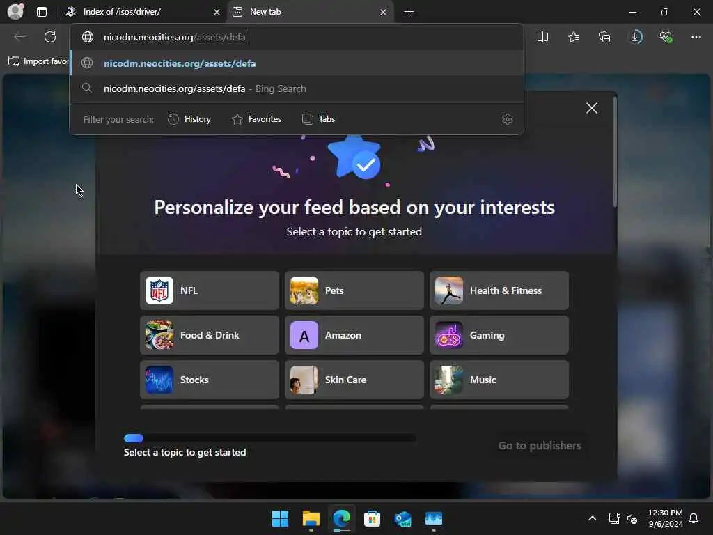Open a new tab with plus button

pyautogui.click(x=409, y=12)
